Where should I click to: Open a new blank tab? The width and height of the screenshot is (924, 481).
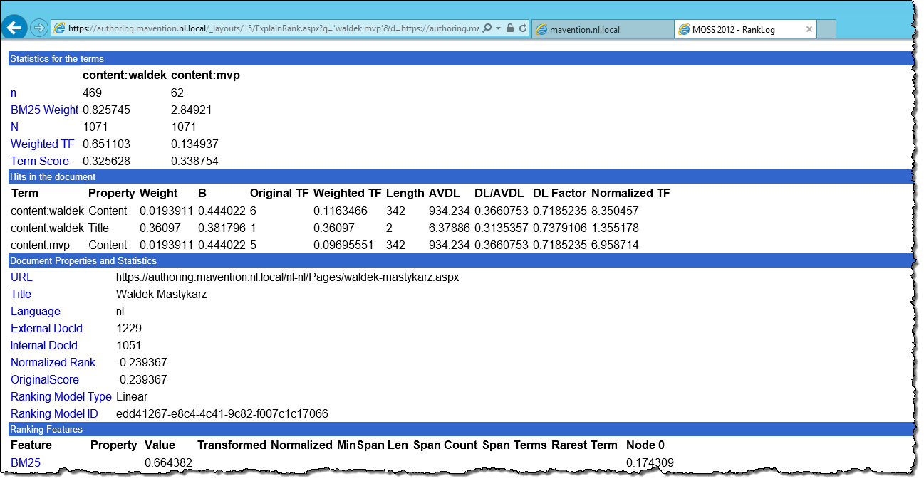point(826,30)
